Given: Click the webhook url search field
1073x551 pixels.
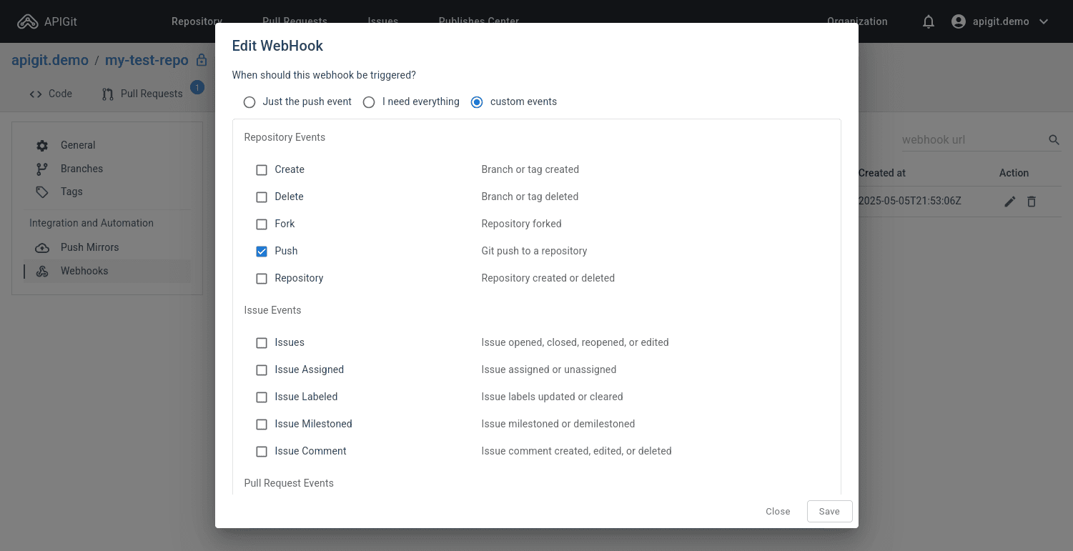Looking at the screenshot, I should [972, 140].
